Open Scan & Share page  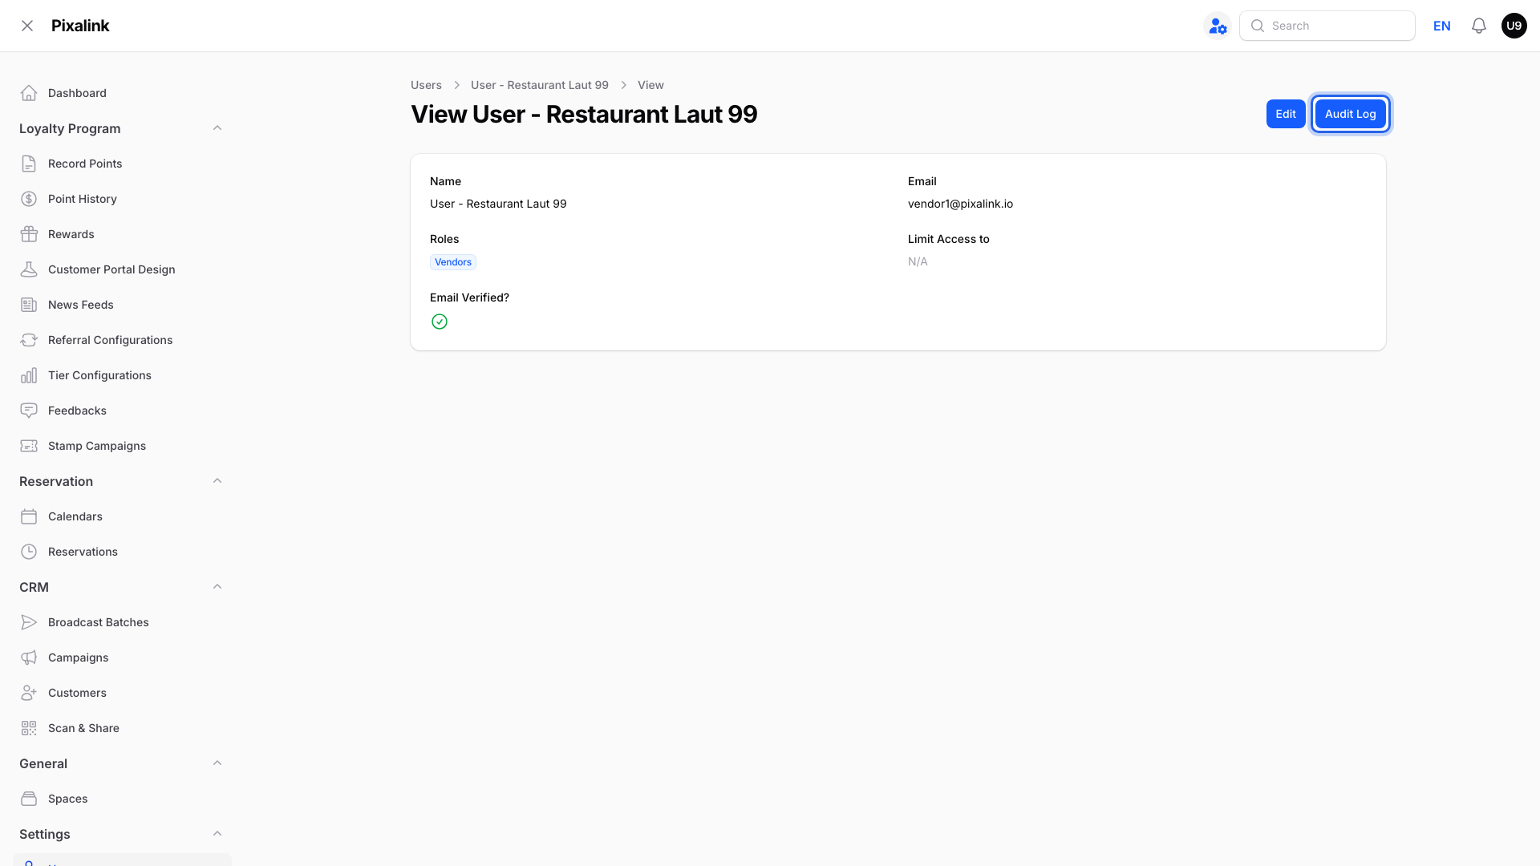tap(122, 728)
